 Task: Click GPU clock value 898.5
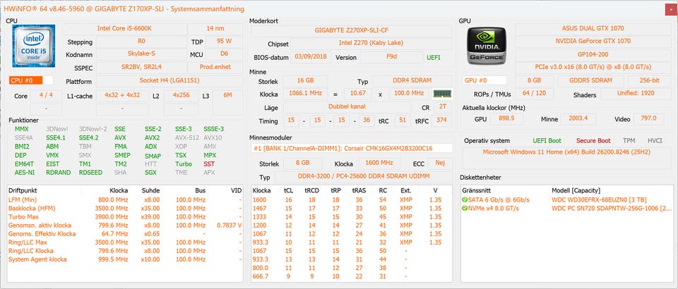pyautogui.click(x=506, y=118)
